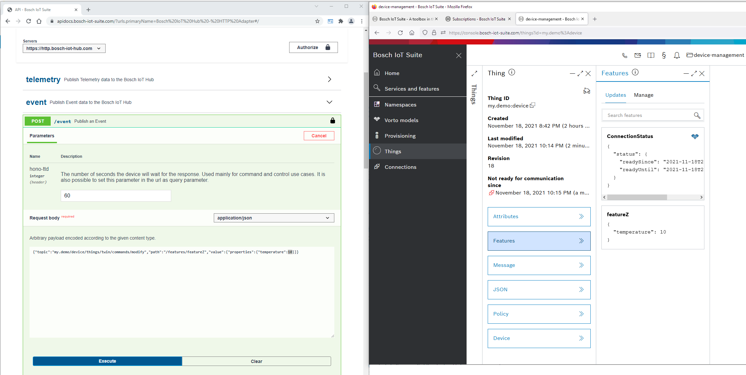Image resolution: width=746 pixels, height=375 pixels.
Task: Switch to Subscriptions Firefox tab
Action: [478, 19]
